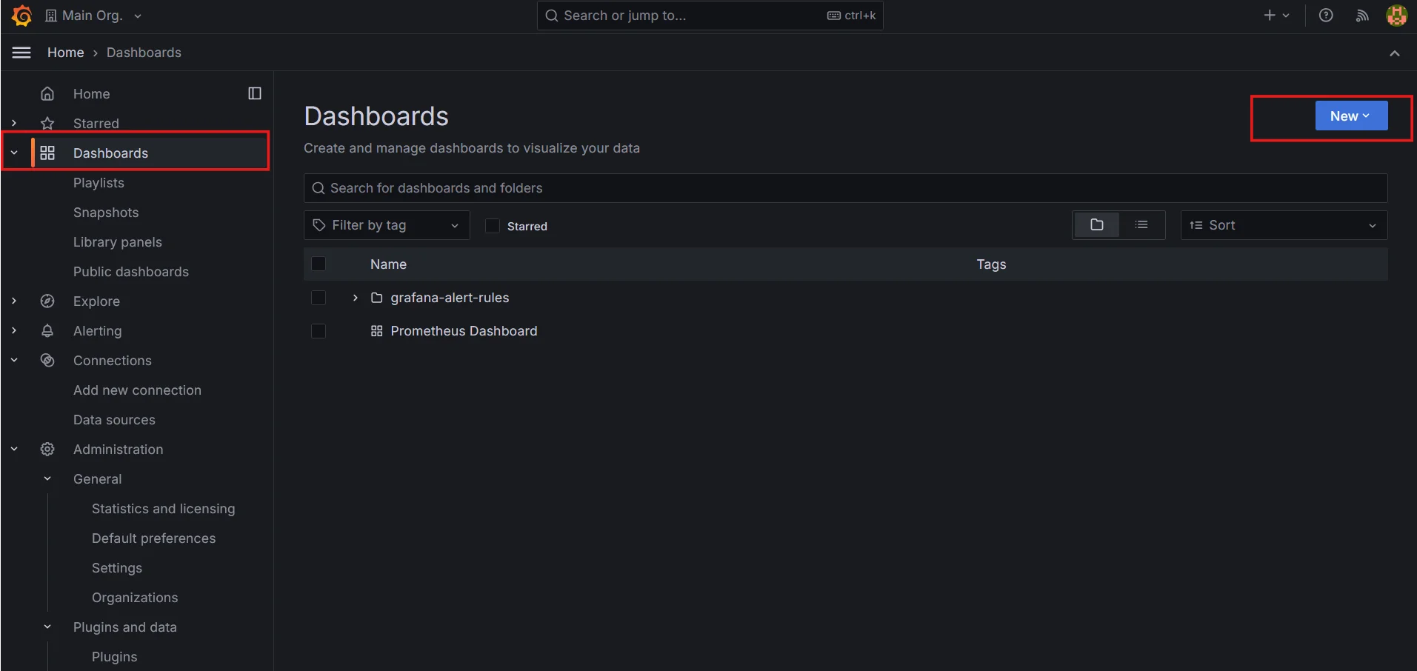This screenshot has height=671, width=1417.
Task: Select the folder view icon
Action: point(1097,224)
